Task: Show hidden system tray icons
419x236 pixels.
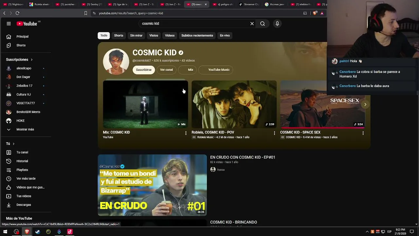Action: pyautogui.click(x=367, y=232)
